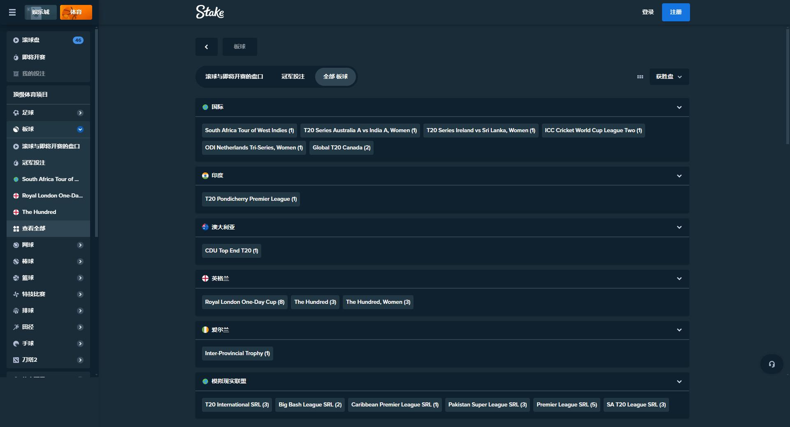Open Inter-Provincial Trophy (1)
This screenshot has height=427, width=790.
[237, 354]
